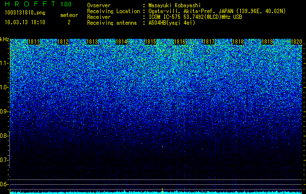Image resolution: width=306 pixels, height=194 pixels.
Task: Click the 1.1 frequency axis label
Action: 4,63
